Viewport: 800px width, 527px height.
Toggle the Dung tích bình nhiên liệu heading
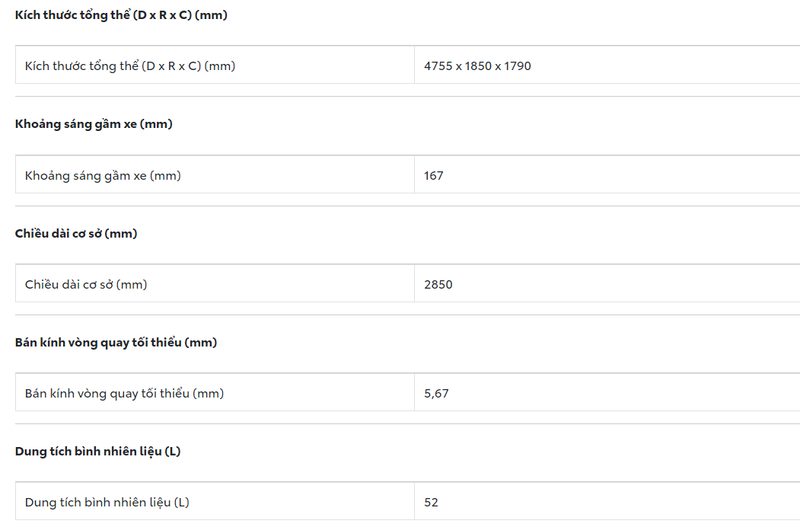coord(97,452)
